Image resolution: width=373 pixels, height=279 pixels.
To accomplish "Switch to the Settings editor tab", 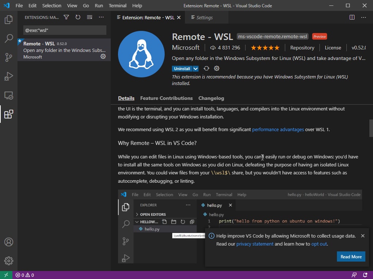I will [x=207, y=17].
